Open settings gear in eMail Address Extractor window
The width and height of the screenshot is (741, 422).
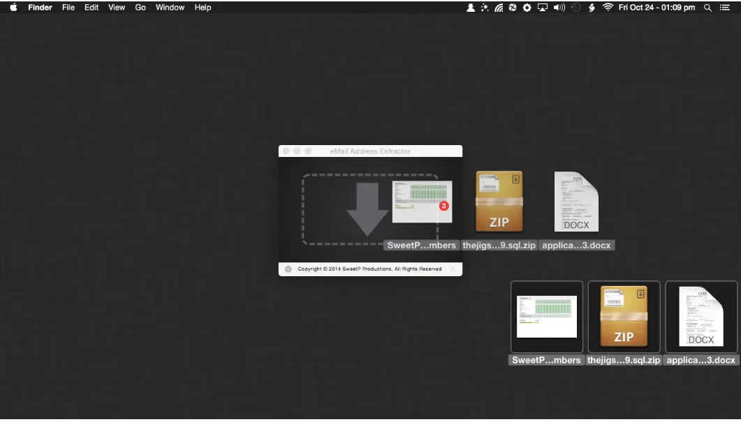point(288,269)
